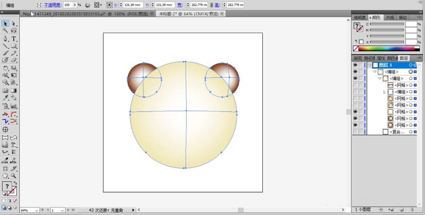Image resolution: width=425 pixels, height=215 pixels.
Task: Select the Eyedropper tool
Action: coord(5,98)
